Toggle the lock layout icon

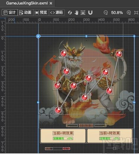click(x=83, y=13)
